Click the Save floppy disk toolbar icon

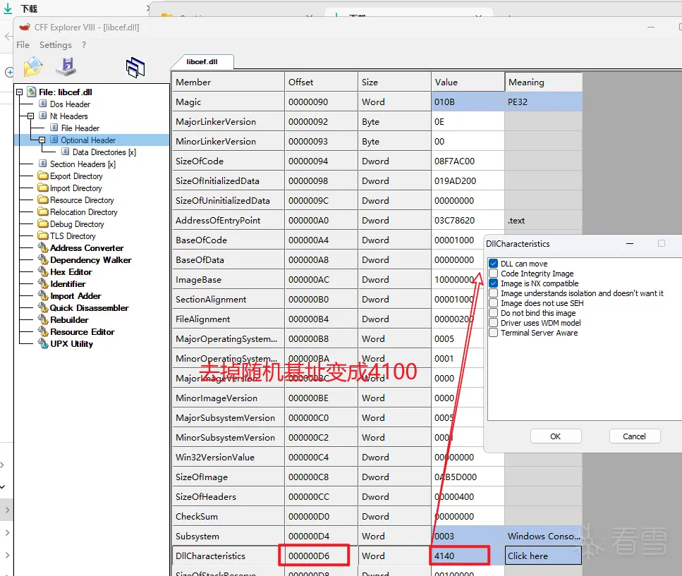(x=67, y=66)
